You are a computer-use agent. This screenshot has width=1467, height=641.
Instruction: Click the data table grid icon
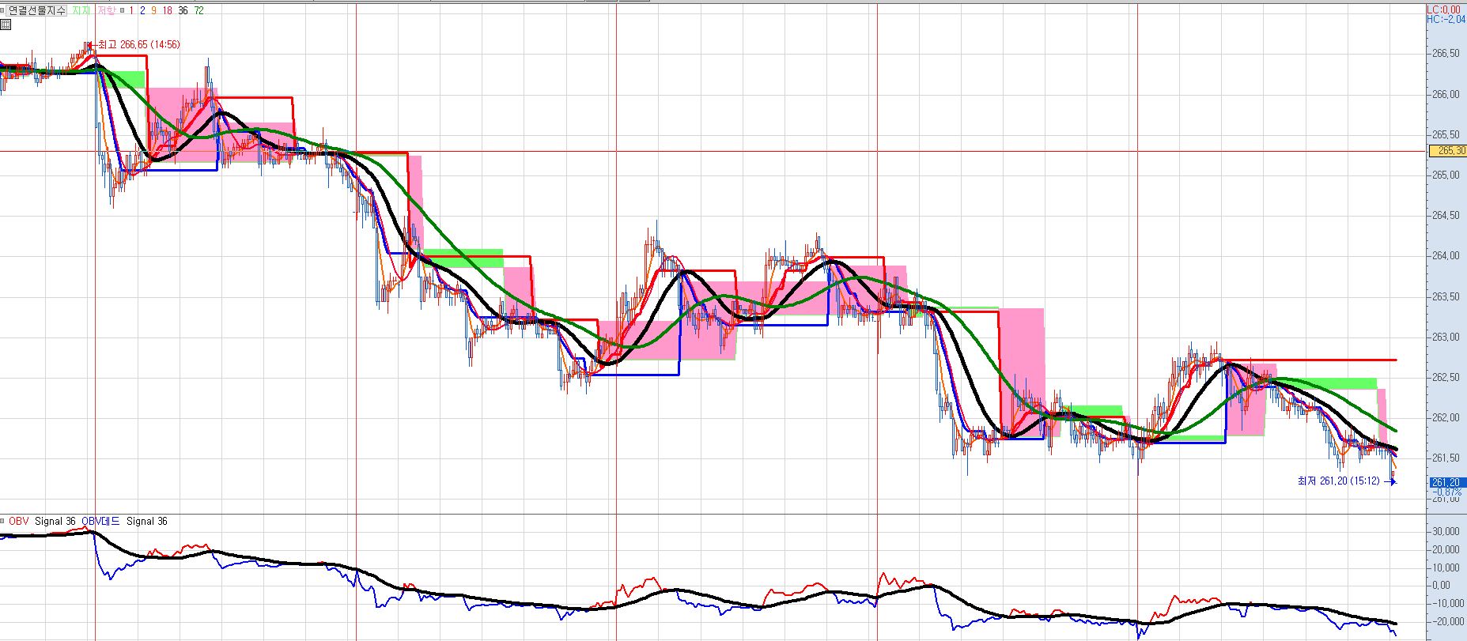6,25
